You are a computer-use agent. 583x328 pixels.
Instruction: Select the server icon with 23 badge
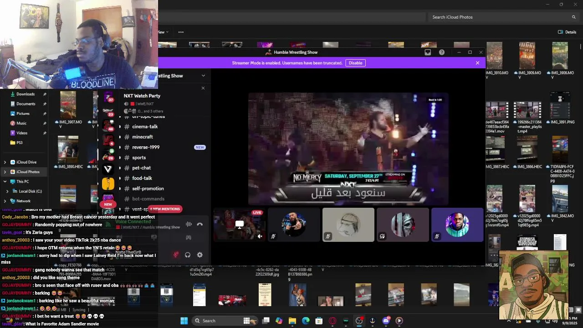coord(108,112)
